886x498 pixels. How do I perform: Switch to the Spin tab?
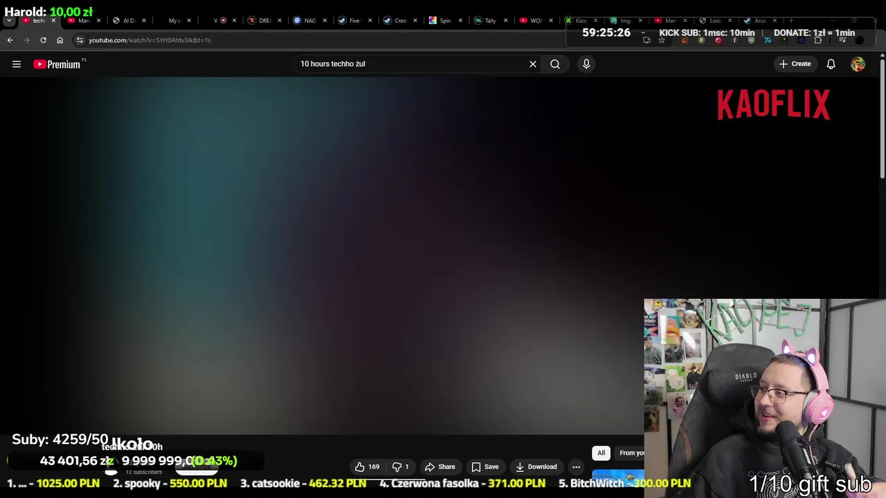[444, 21]
